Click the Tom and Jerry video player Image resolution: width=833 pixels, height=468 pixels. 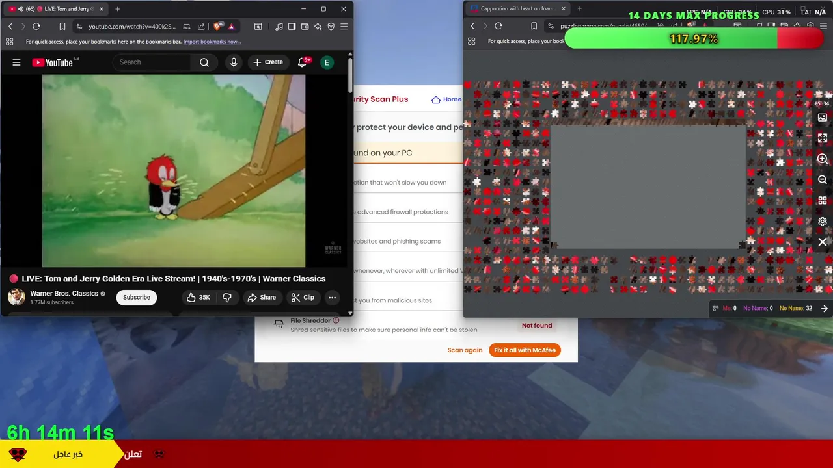point(173,170)
